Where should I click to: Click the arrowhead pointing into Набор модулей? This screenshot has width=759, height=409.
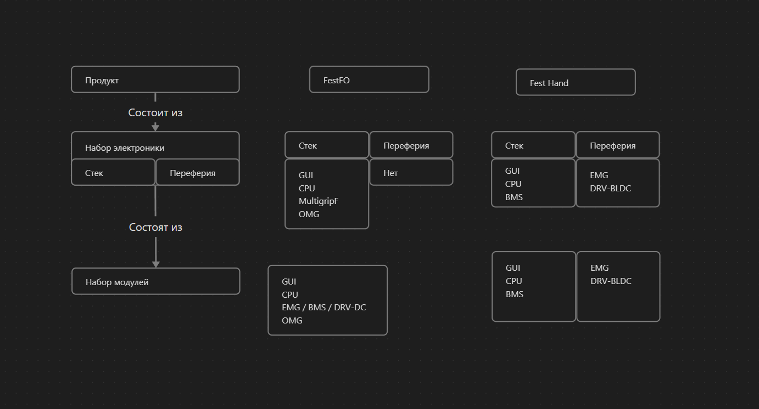156,264
